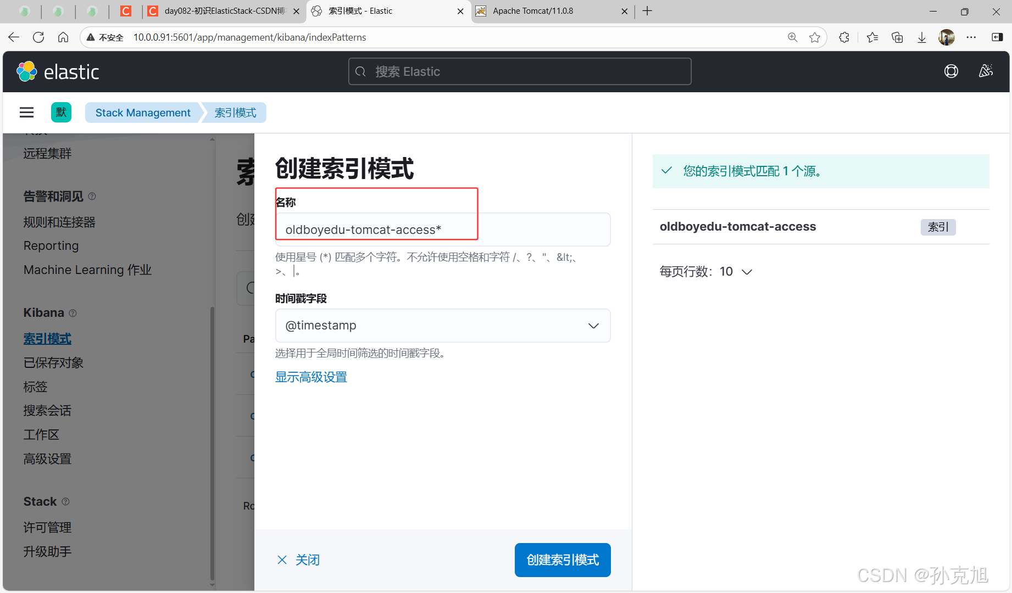Open the help menu lifebuoy icon
This screenshot has width=1012, height=593.
tap(951, 71)
